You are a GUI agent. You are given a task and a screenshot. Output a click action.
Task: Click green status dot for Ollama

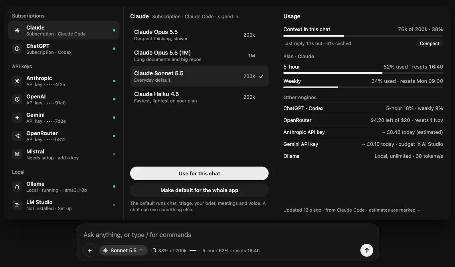click(x=114, y=187)
